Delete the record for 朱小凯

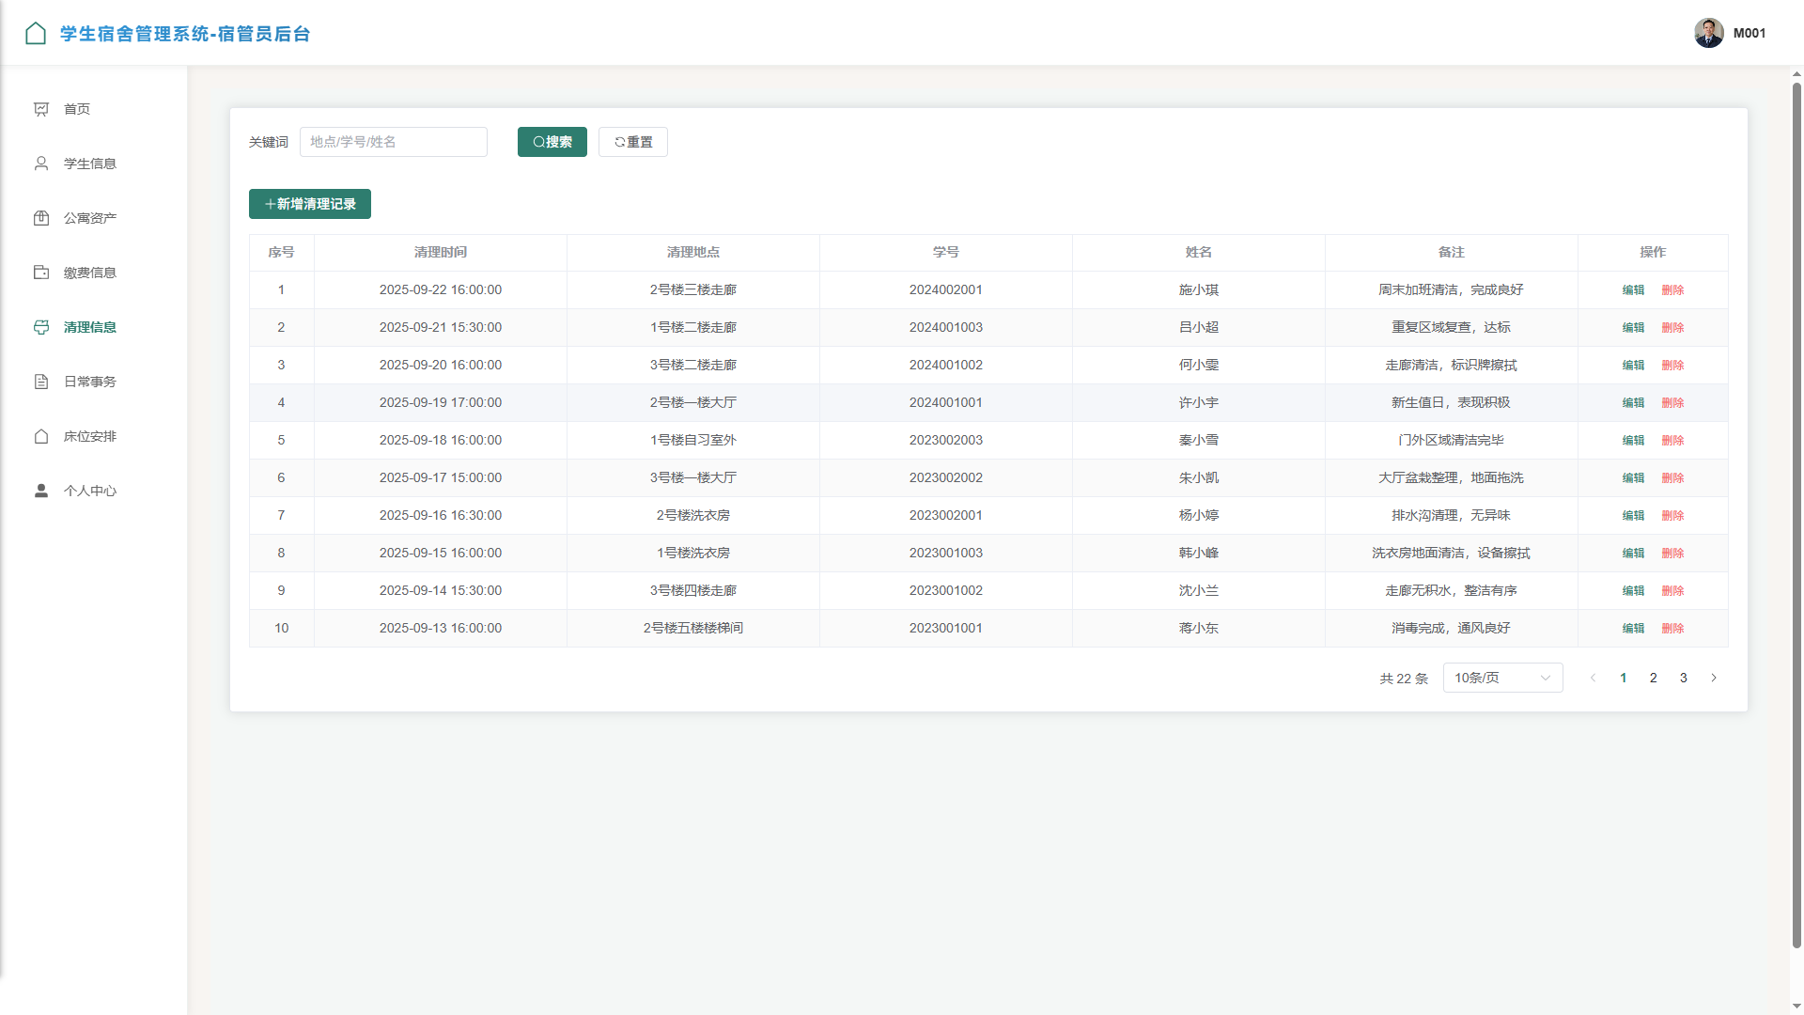click(1672, 478)
